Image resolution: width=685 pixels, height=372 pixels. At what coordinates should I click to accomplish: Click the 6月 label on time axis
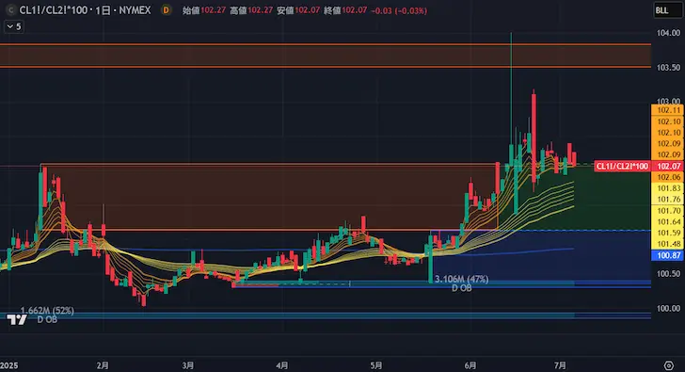pyautogui.click(x=470, y=365)
